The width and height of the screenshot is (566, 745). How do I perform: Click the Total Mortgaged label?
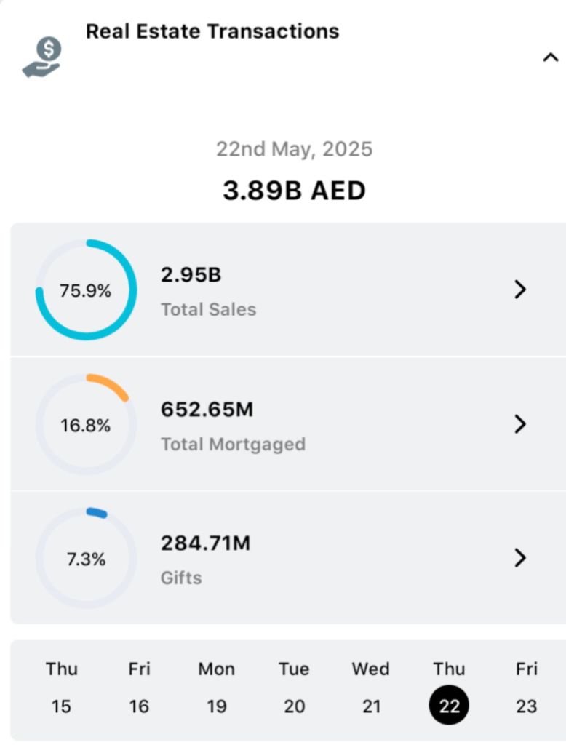[x=233, y=444]
